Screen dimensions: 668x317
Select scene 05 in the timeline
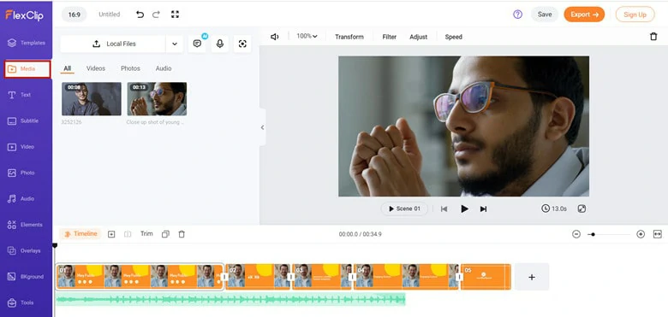[x=486, y=277]
